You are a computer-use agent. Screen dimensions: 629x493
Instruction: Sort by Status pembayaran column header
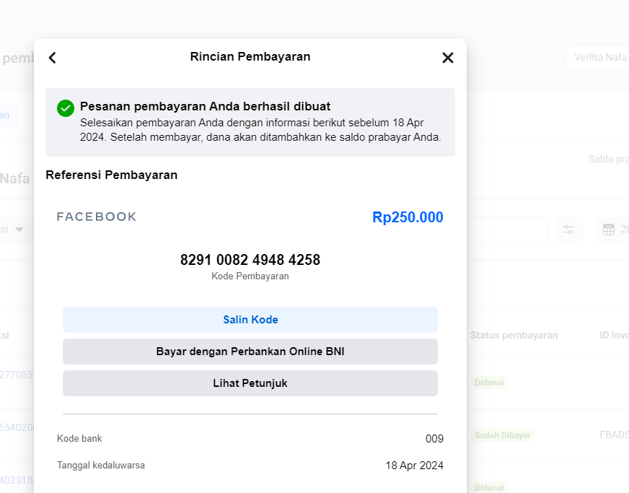coord(514,336)
